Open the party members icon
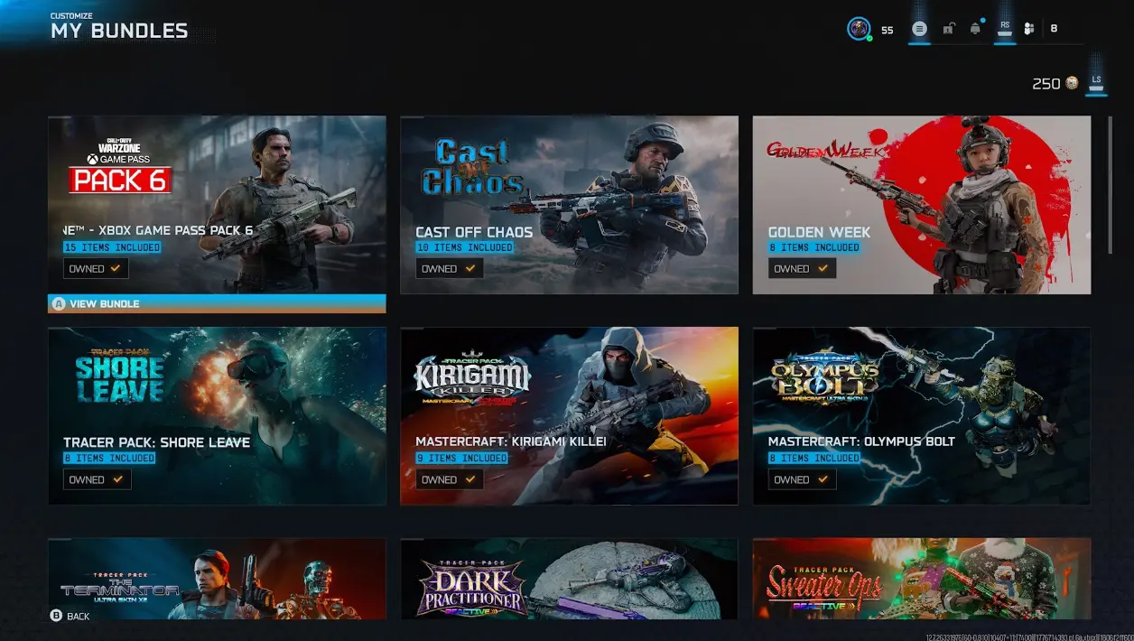Viewport: 1134px width, 641px height. (x=1029, y=29)
